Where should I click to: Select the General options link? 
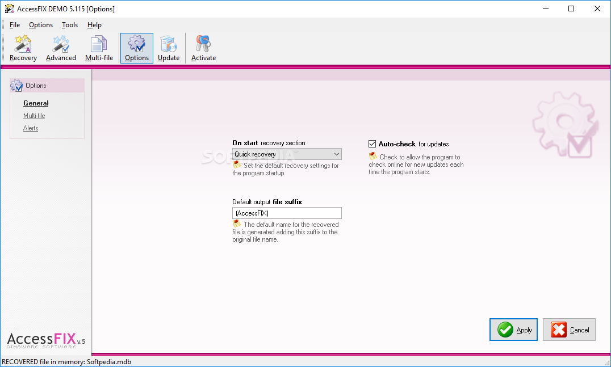[36, 103]
